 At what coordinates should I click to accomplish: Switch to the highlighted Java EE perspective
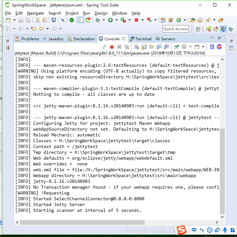pos(223,29)
